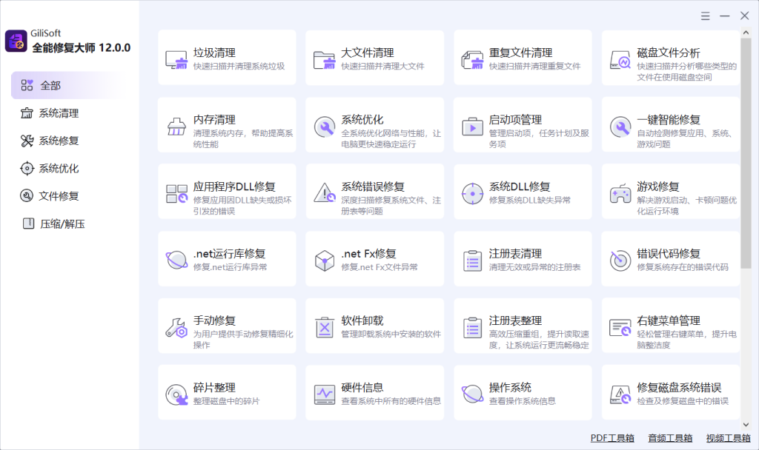Select the 手动修复 wrench icon
Viewport: 759px width, 450px height.
(176, 327)
